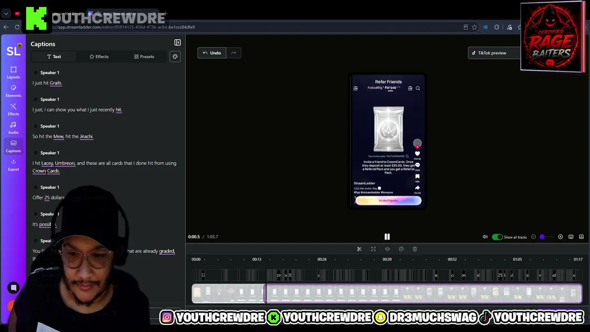
Task: Open the Audio panel in sidebar
Action: tap(13, 128)
